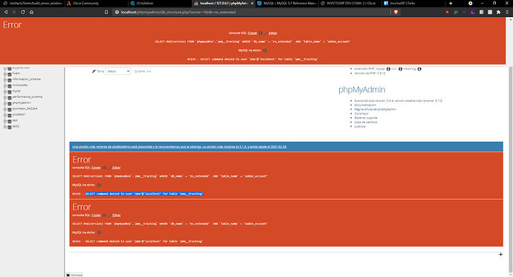Click Editar link in the second Error box
513x277 pixels.
point(117,215)
